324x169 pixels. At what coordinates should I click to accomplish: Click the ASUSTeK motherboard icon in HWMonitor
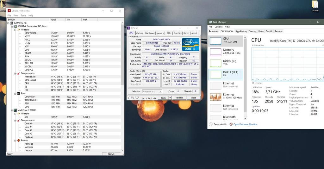click(15, 26)
